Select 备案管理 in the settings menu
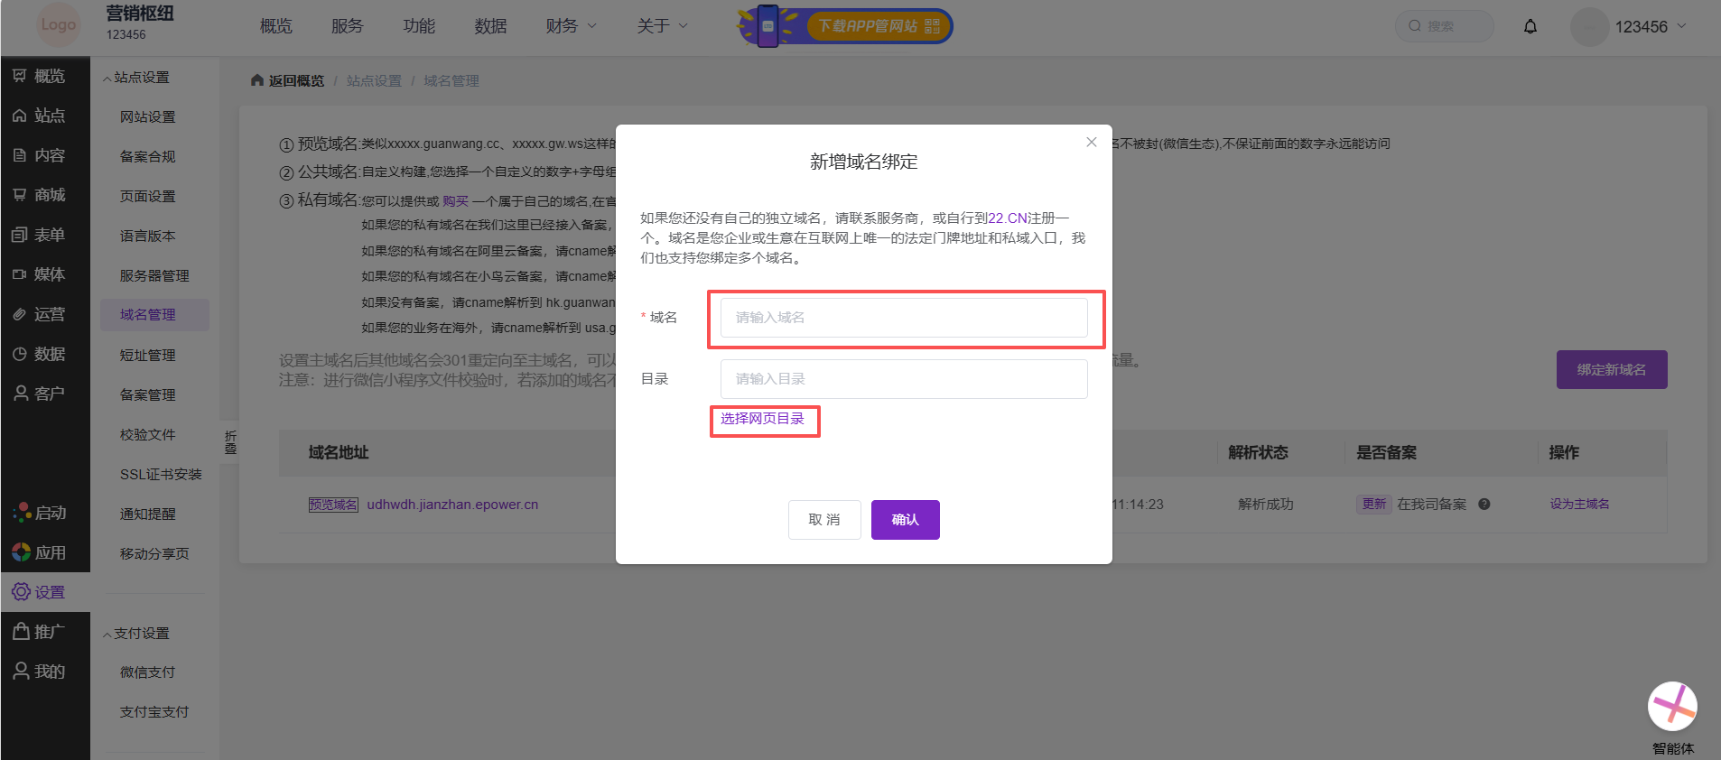Screen dimensions: 1721x760 coord(148,394)
